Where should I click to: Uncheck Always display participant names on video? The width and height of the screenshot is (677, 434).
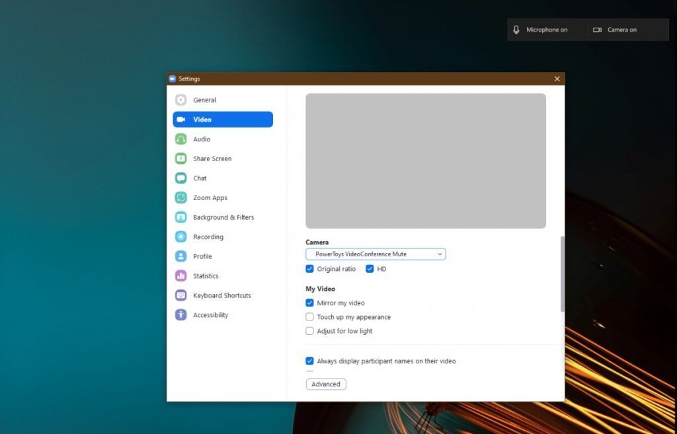309,361
